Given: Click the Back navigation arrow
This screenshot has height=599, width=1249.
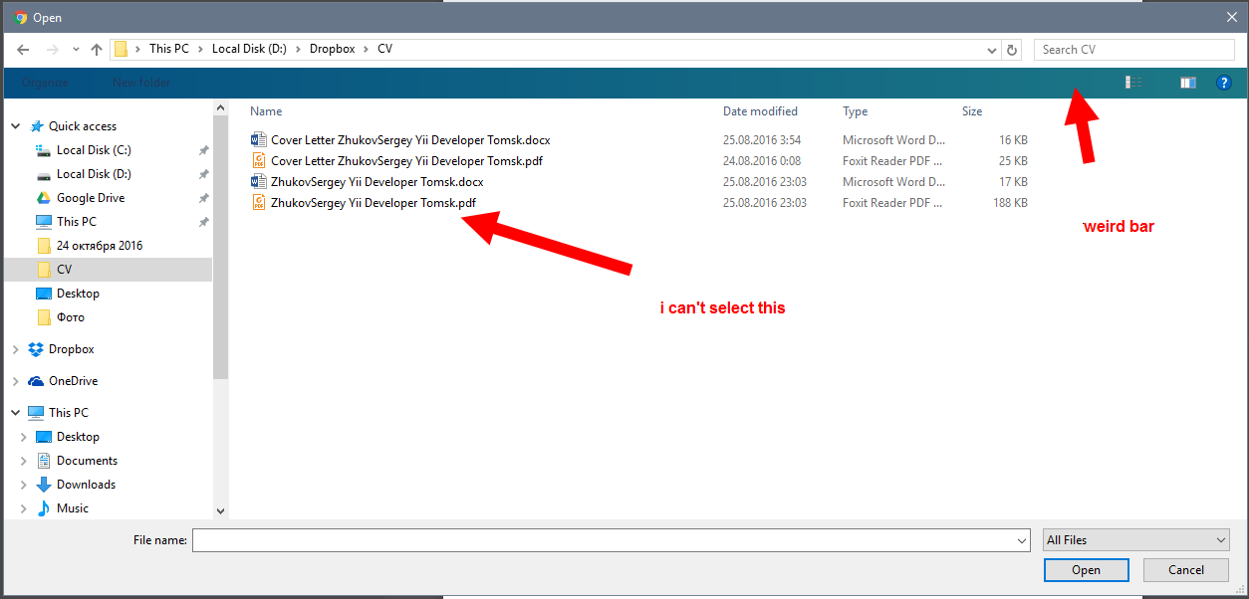Looking at the screenshot, I should click(23, 50).
